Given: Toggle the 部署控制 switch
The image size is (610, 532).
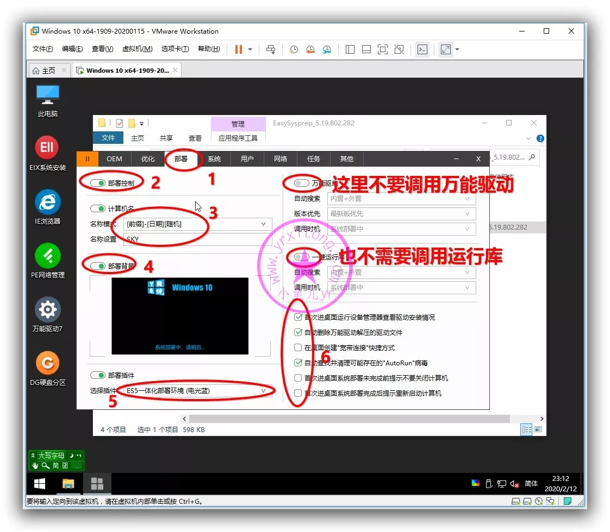Looking at the screenshot, I should [x=98, y=183].
